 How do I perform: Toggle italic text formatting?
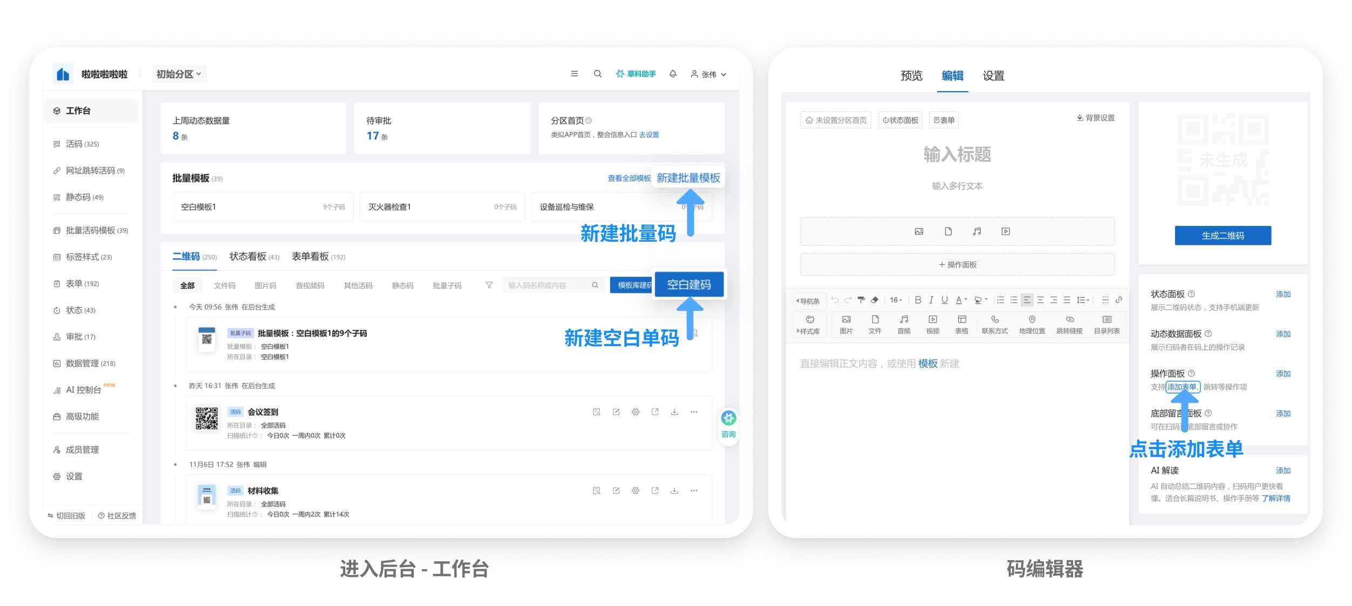click(x=931, y=300)
